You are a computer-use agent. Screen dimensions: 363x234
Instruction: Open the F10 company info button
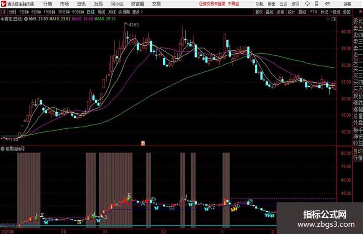(x=313, y=12)
